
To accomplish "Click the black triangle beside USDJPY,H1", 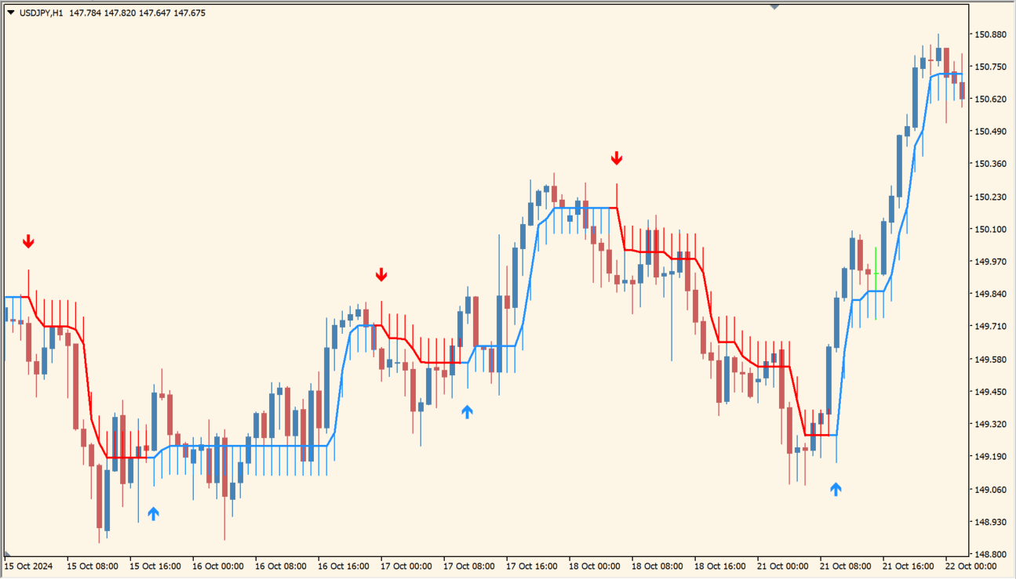I will [10, 13].
